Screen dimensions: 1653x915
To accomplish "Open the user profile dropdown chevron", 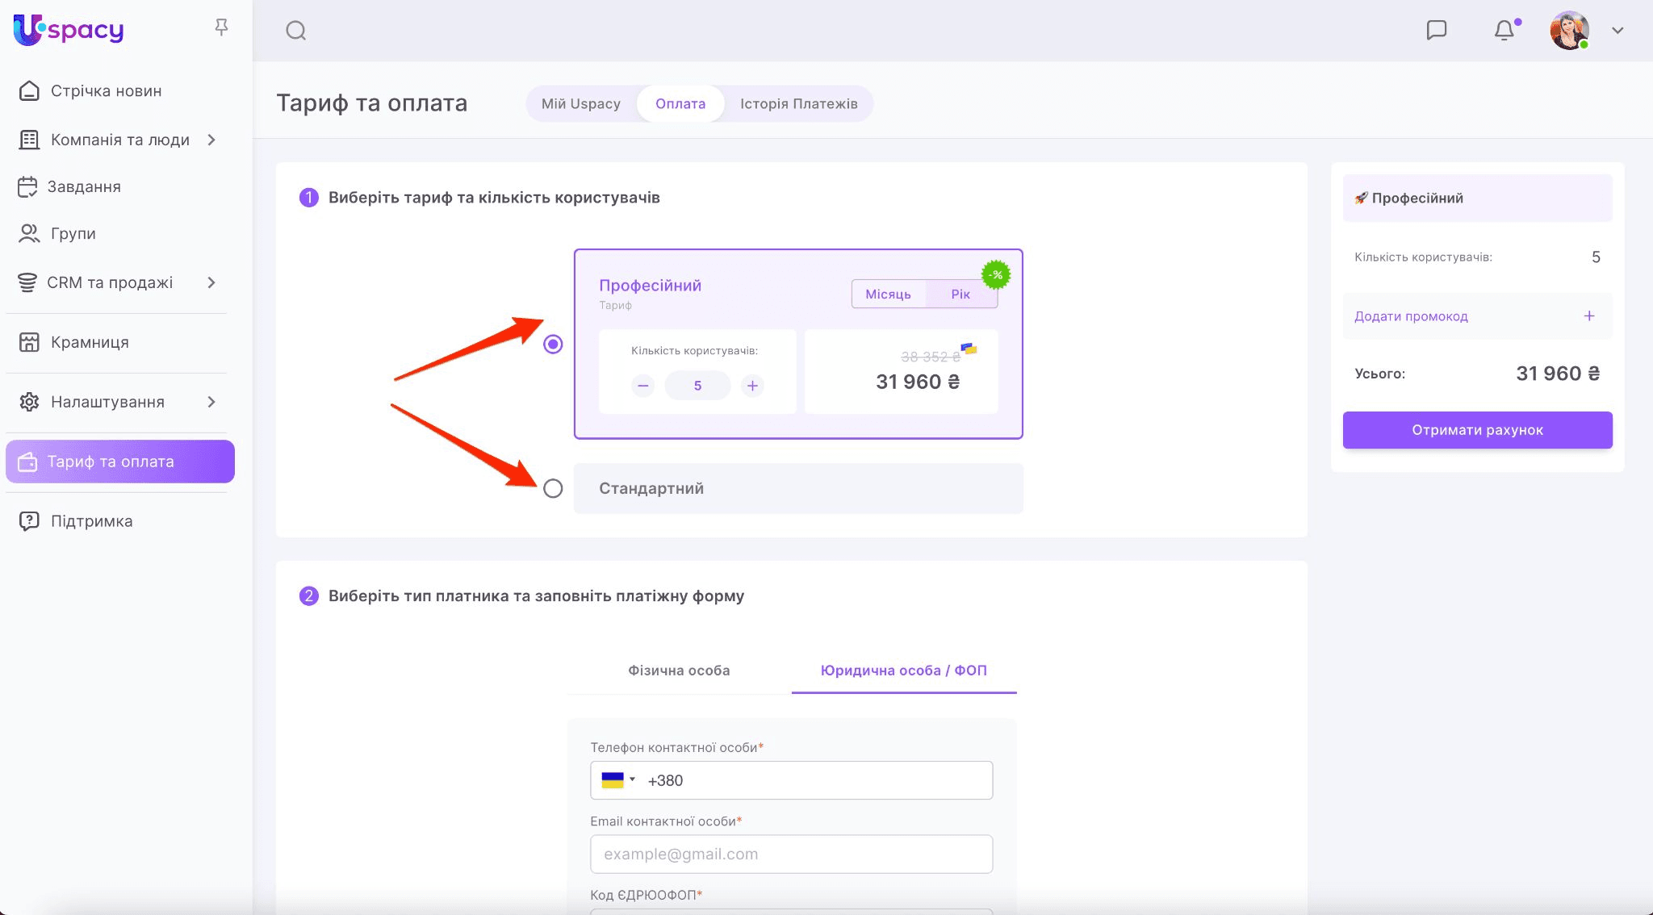I will 1617,31.
